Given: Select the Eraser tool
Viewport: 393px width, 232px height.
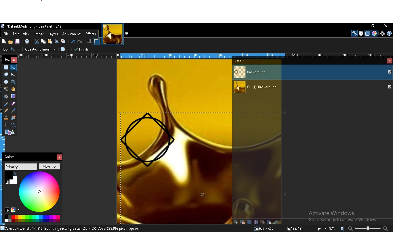Looking at the screenshot, I should pos(13,103).
